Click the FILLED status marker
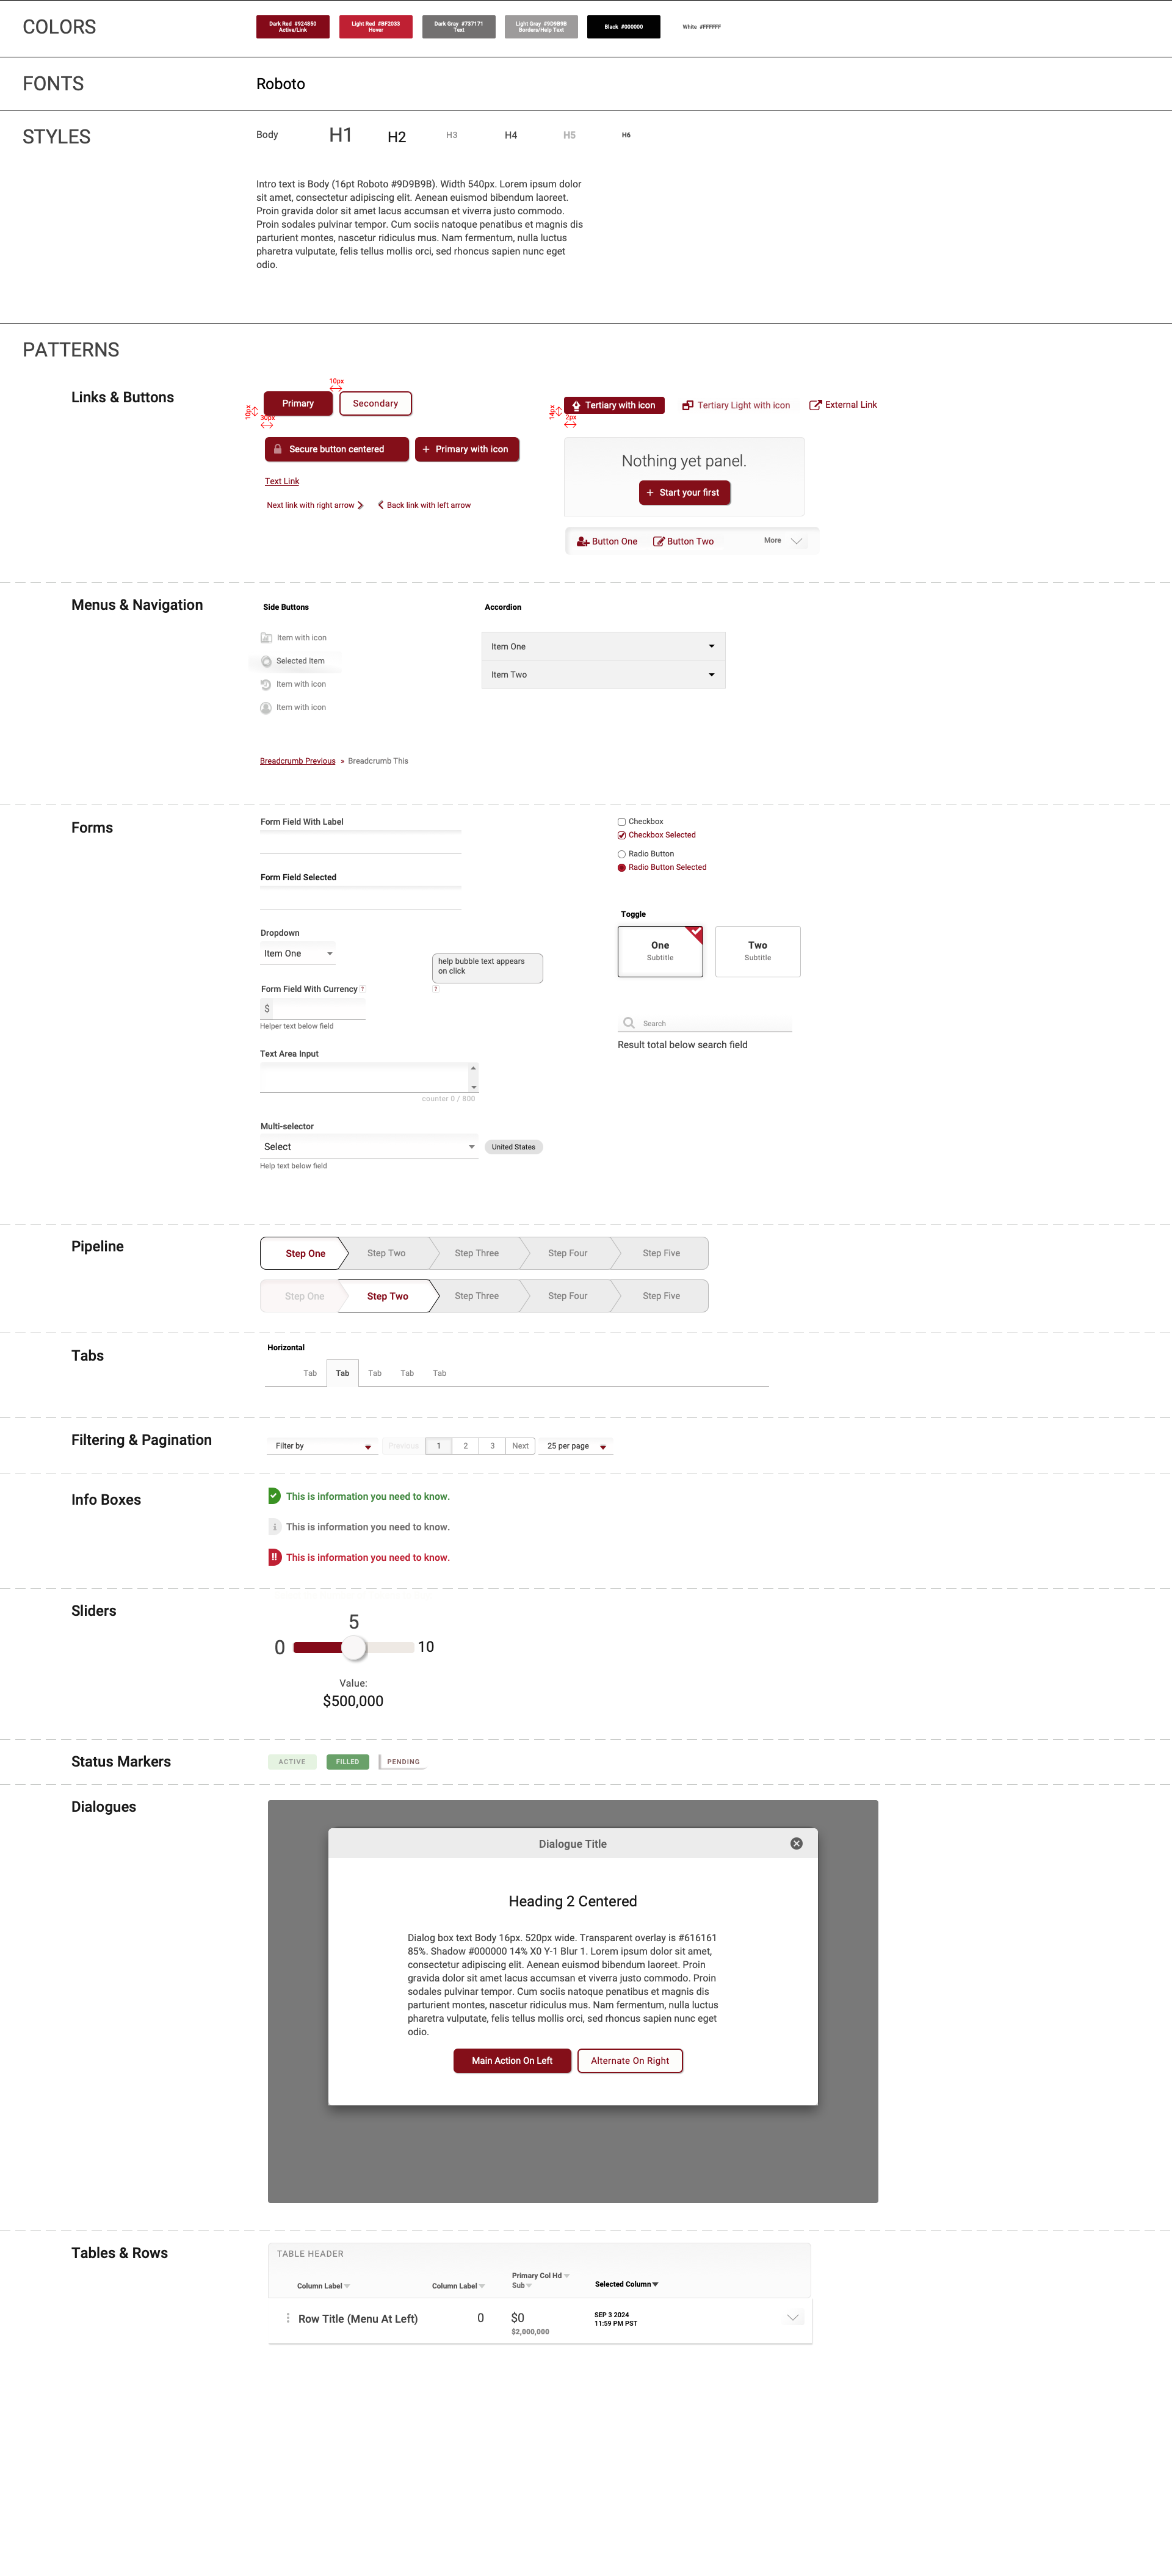 point(348,1762)
